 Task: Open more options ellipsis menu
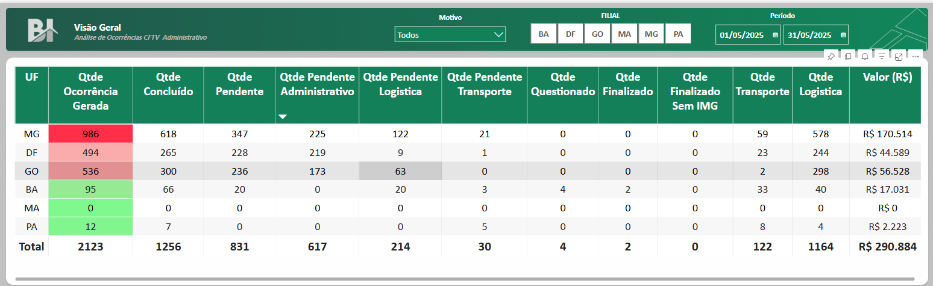click(916, 57)
